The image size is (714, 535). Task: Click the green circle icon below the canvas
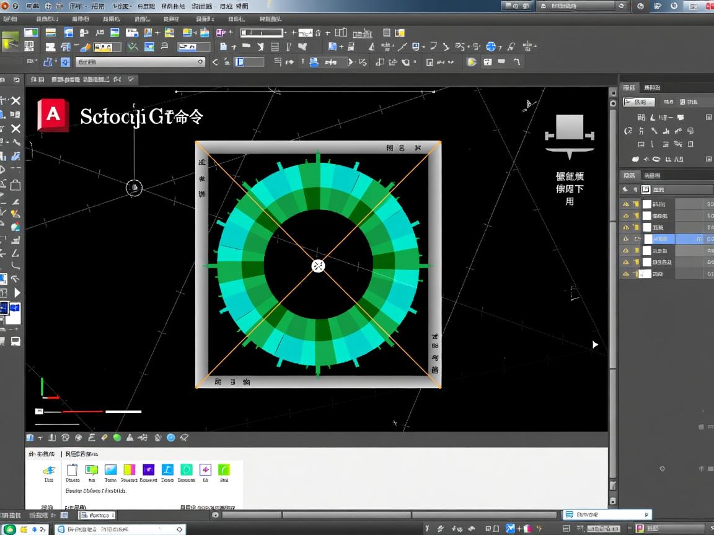click(x=117, y=438)
